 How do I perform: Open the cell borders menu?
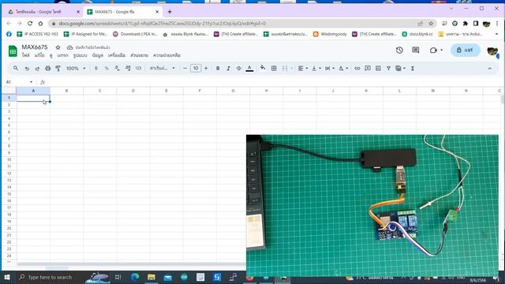pyautogui.click(x=274, y=69)
